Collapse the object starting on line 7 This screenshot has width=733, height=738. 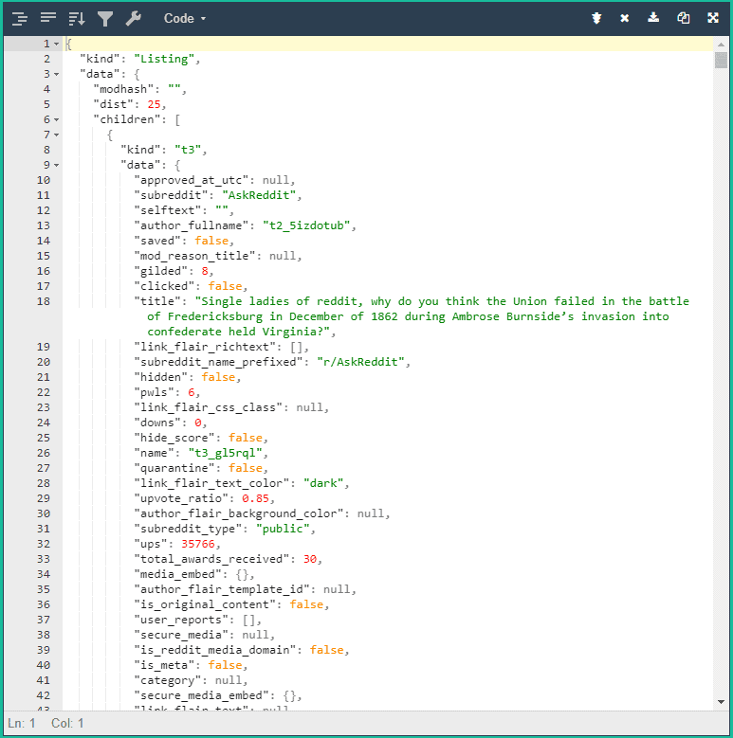click(57, 135)
